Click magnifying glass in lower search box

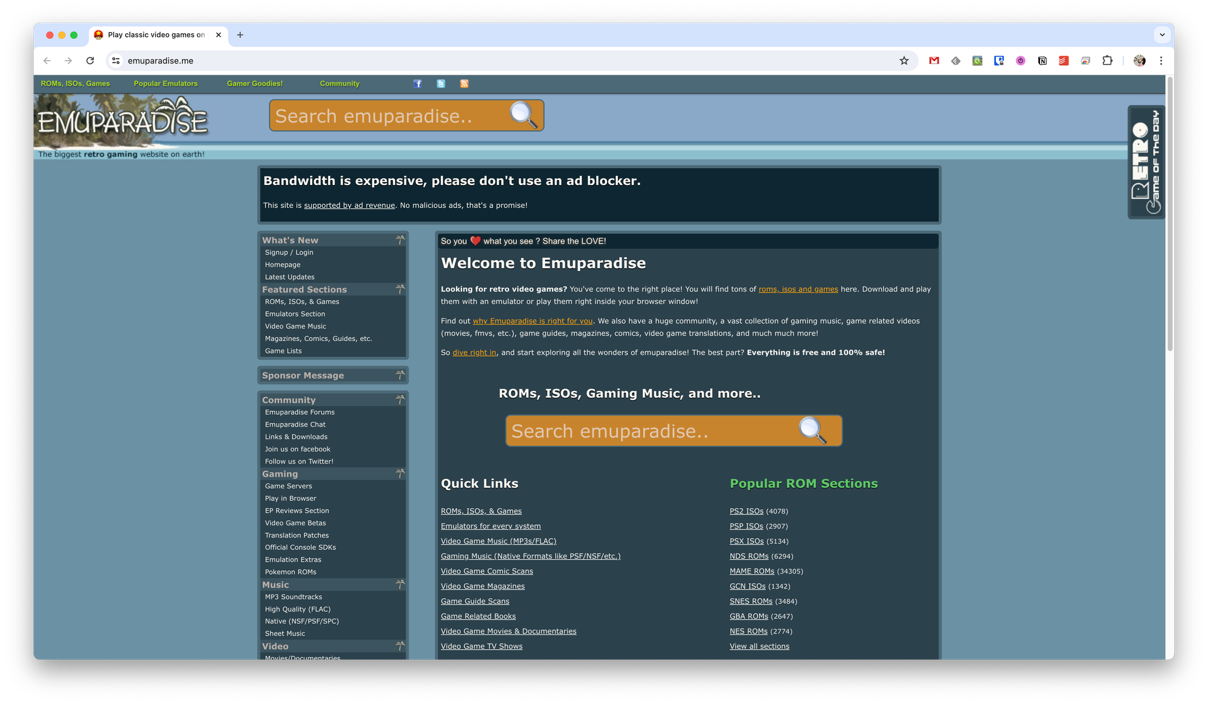coord(812,430)
